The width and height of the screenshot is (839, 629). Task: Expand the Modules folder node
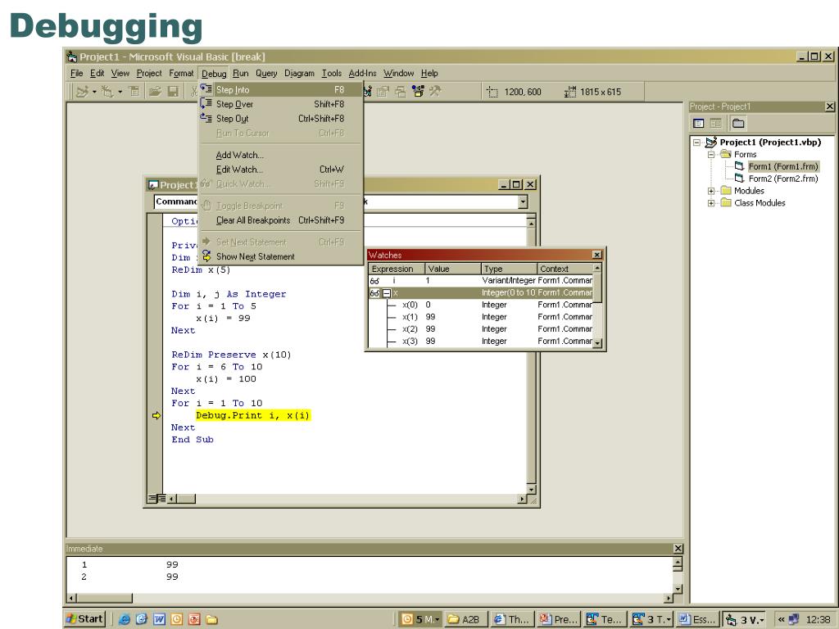[711, 191]
